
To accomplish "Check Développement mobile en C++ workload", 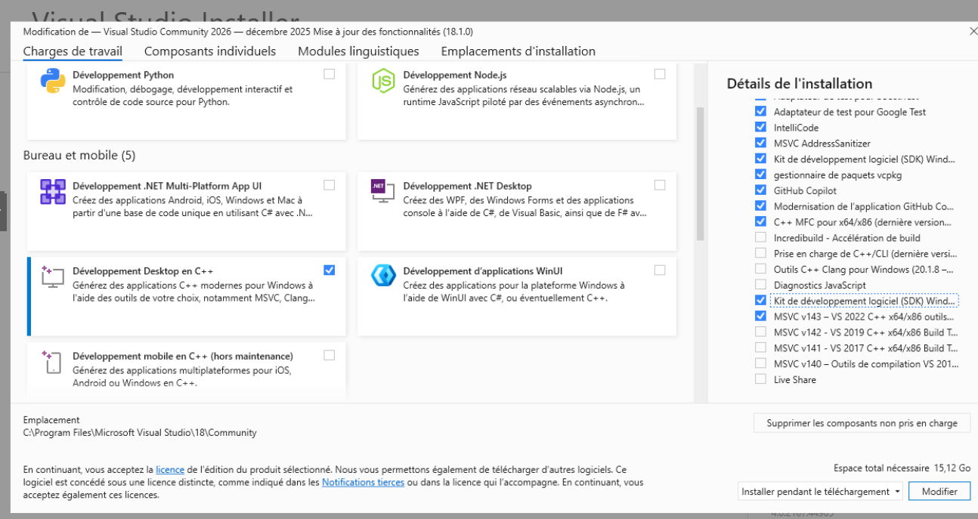I will click(x=329, y=355).
